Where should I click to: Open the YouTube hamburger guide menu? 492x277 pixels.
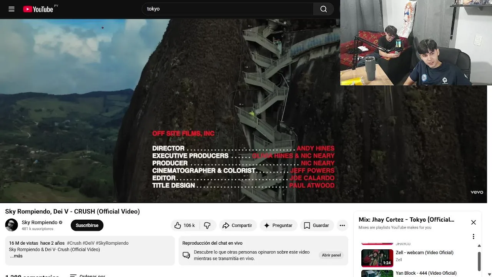pos(12,9)
